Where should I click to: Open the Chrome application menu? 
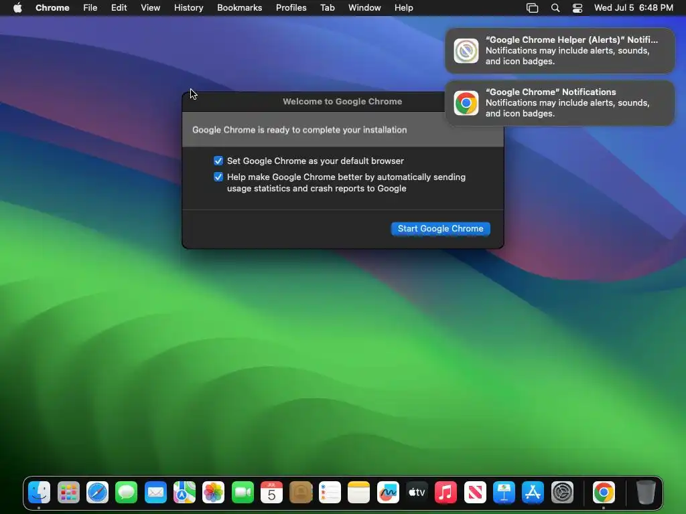52,8
